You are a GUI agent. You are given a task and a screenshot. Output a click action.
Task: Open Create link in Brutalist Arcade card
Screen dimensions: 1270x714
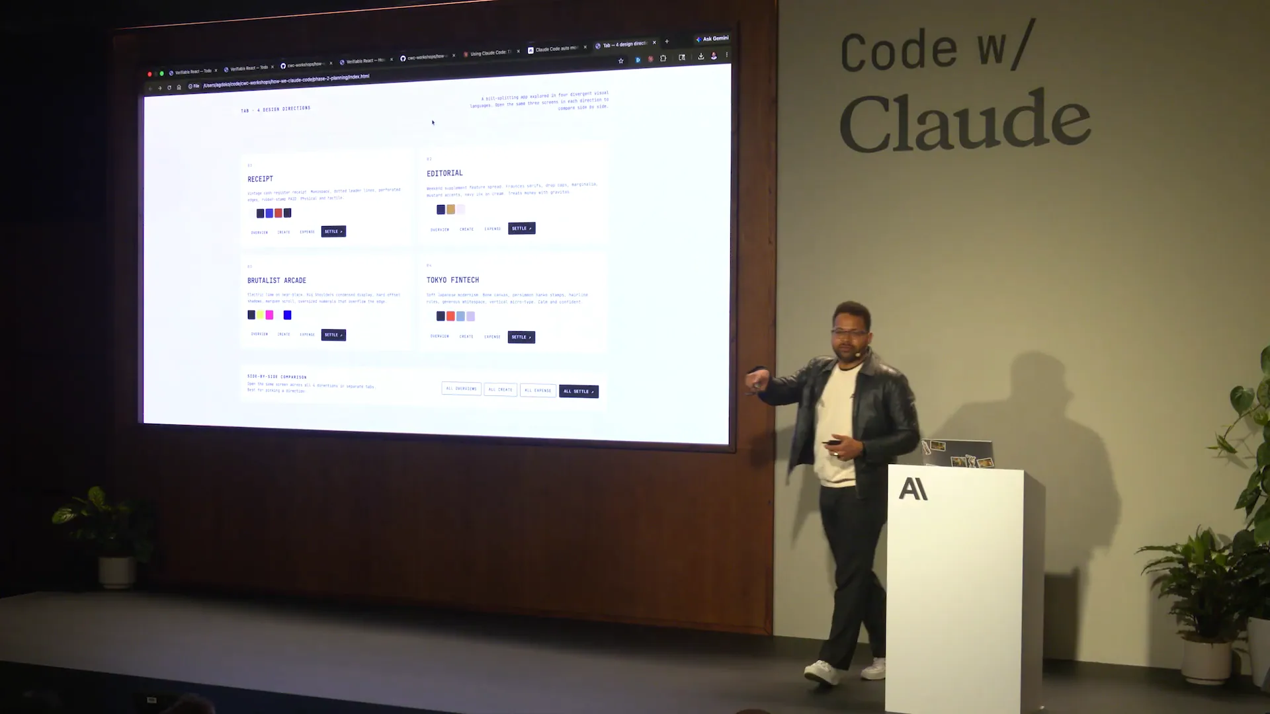pos(284,335)
